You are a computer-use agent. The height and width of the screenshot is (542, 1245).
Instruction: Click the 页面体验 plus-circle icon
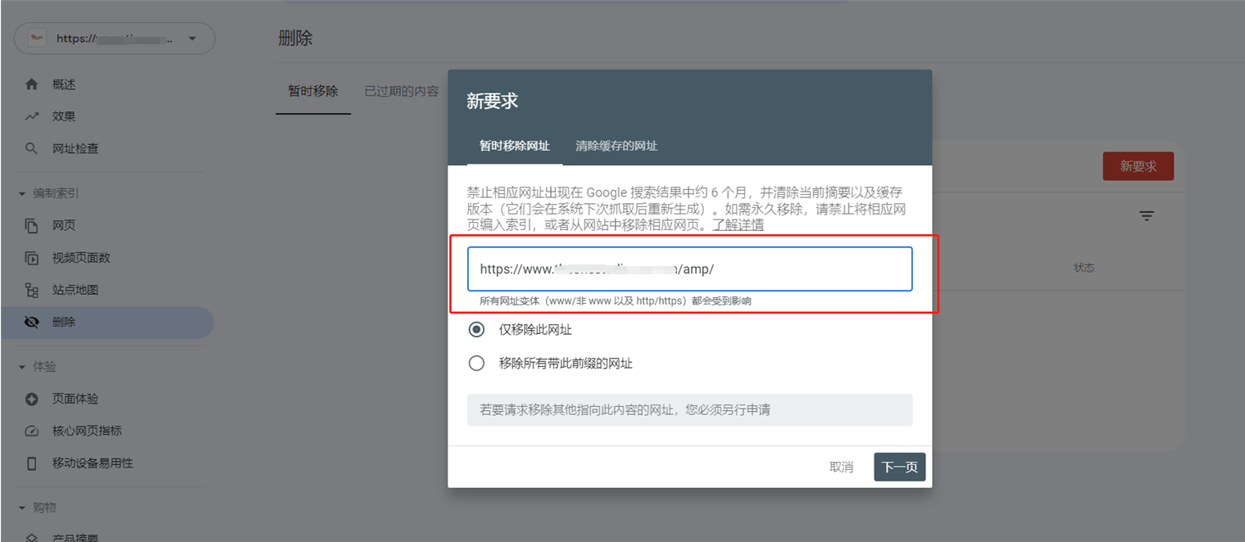tap(32, 399)
